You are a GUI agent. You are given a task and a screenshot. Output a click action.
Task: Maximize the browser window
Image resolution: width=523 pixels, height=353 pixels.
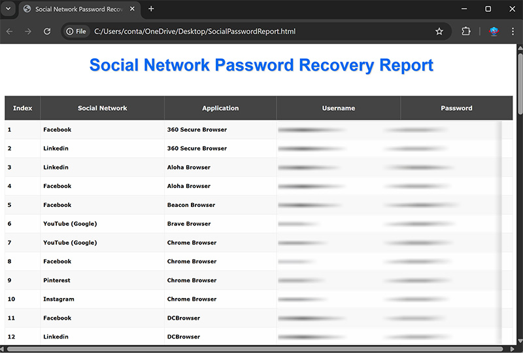pyautogui.click(x=488, y=9)
